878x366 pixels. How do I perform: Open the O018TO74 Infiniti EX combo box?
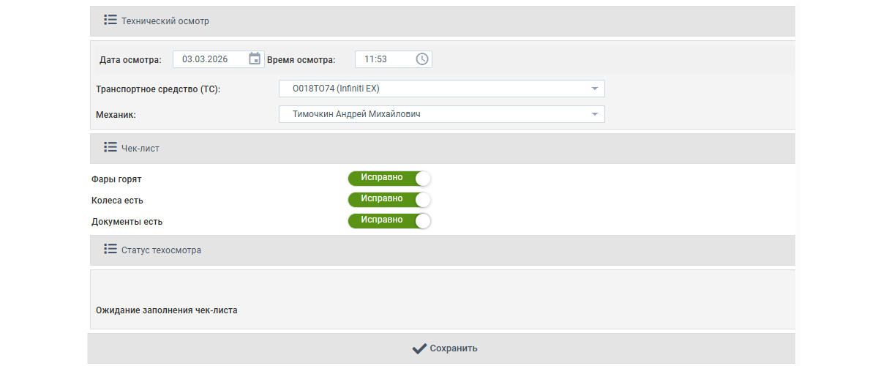pos(432,89)
